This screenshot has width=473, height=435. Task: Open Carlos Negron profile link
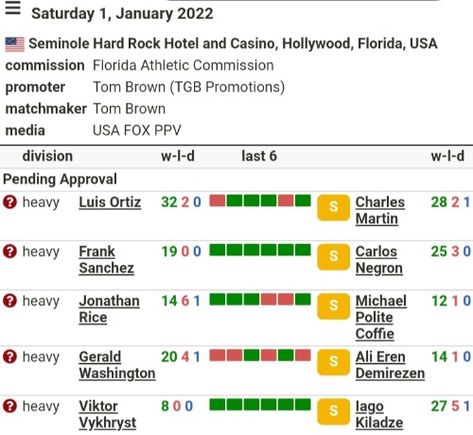(x=379, y=260)
